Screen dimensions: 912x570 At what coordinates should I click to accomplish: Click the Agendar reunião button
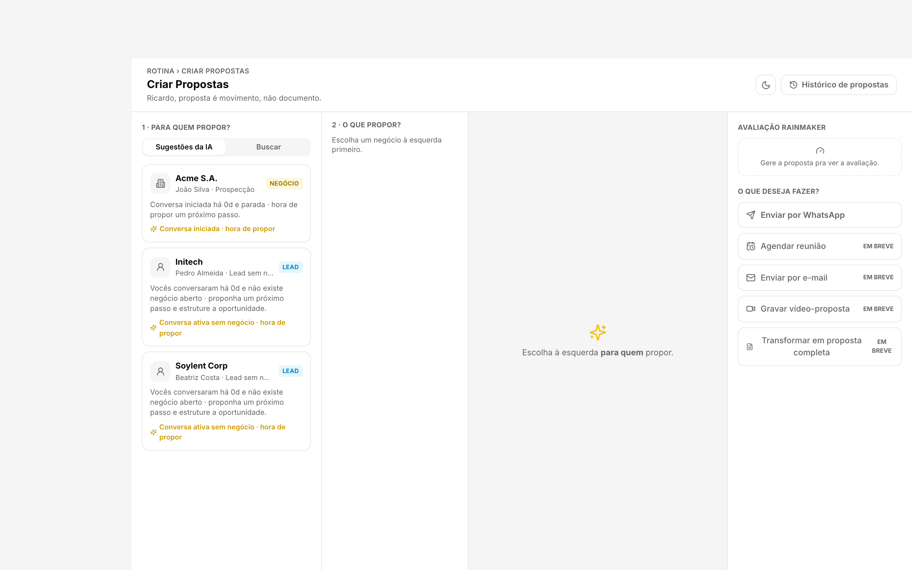[x=819, y=246]
